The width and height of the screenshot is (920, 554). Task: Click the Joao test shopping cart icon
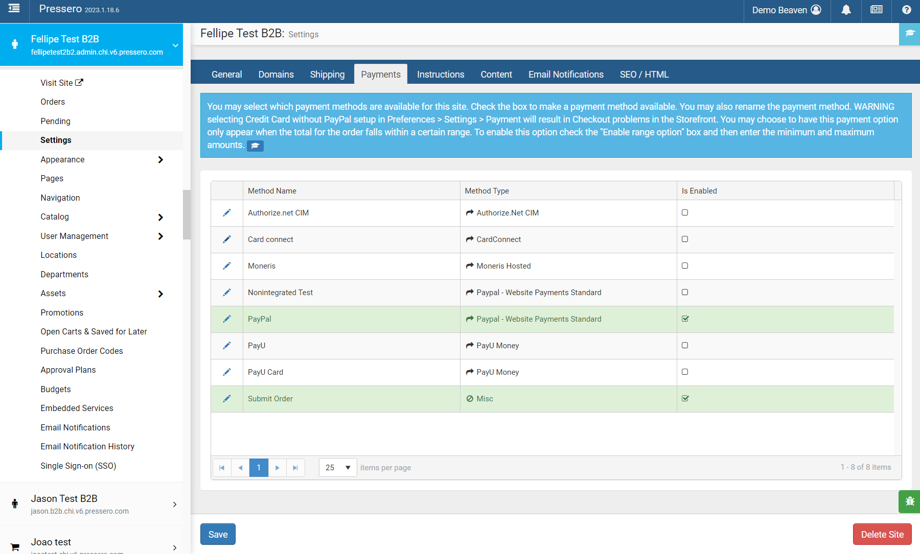pos(15,547)
